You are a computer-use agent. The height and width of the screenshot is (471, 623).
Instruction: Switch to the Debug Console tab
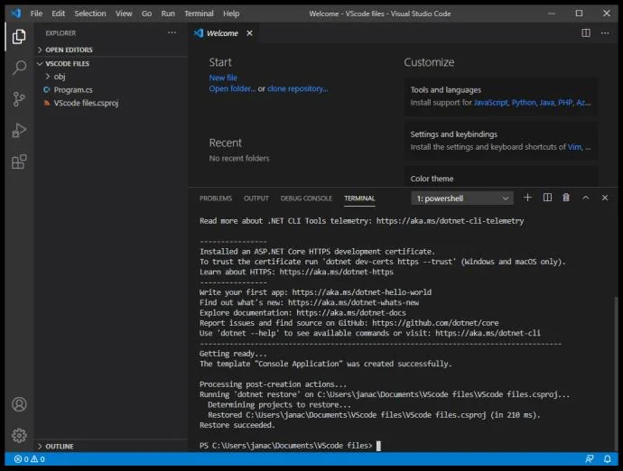(306, 199)
